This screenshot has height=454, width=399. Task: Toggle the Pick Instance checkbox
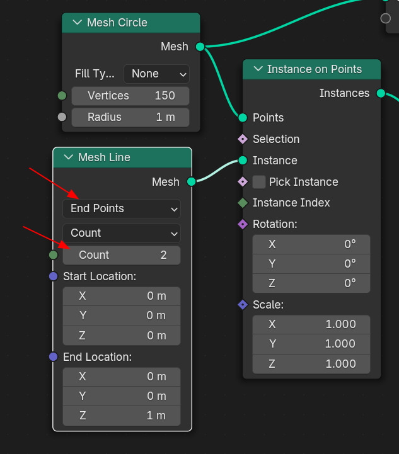(259, 182)
